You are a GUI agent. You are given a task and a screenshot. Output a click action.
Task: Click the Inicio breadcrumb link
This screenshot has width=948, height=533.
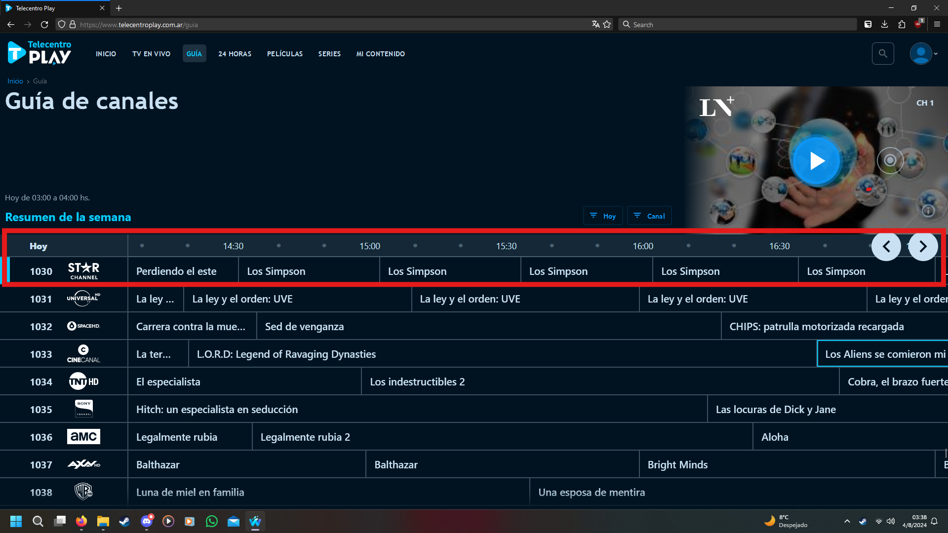tap(15, 81)
